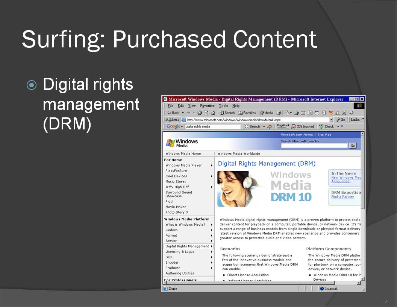Click the 309 blocked popup blocker

coord(303,126)
